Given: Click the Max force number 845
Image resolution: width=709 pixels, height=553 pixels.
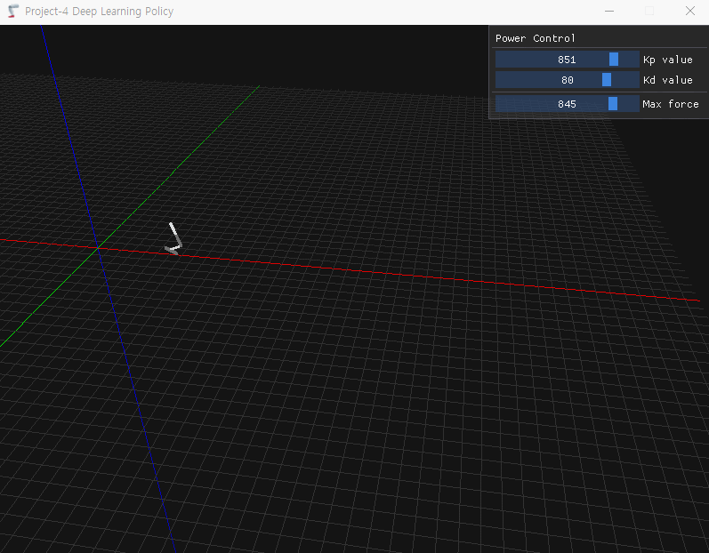Looking at the screenshot, I should click(x=567, y=104).
